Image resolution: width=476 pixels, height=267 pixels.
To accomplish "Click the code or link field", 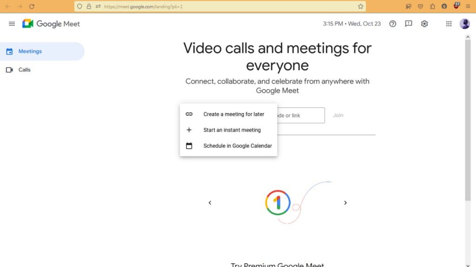I will [301, 115].
